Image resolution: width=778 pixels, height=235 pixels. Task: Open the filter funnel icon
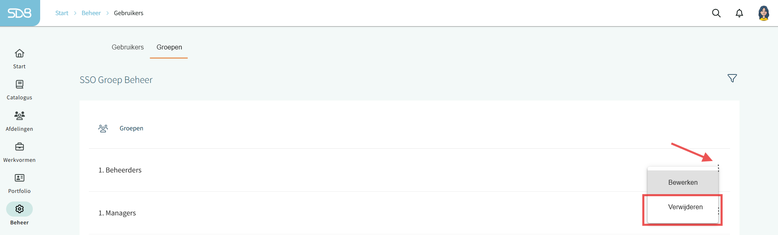[732, 78]
